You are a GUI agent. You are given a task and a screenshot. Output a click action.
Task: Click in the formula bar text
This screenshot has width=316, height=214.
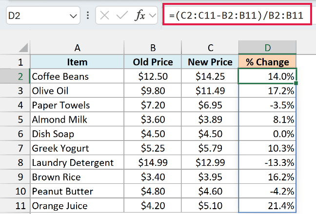pos(237,16)
